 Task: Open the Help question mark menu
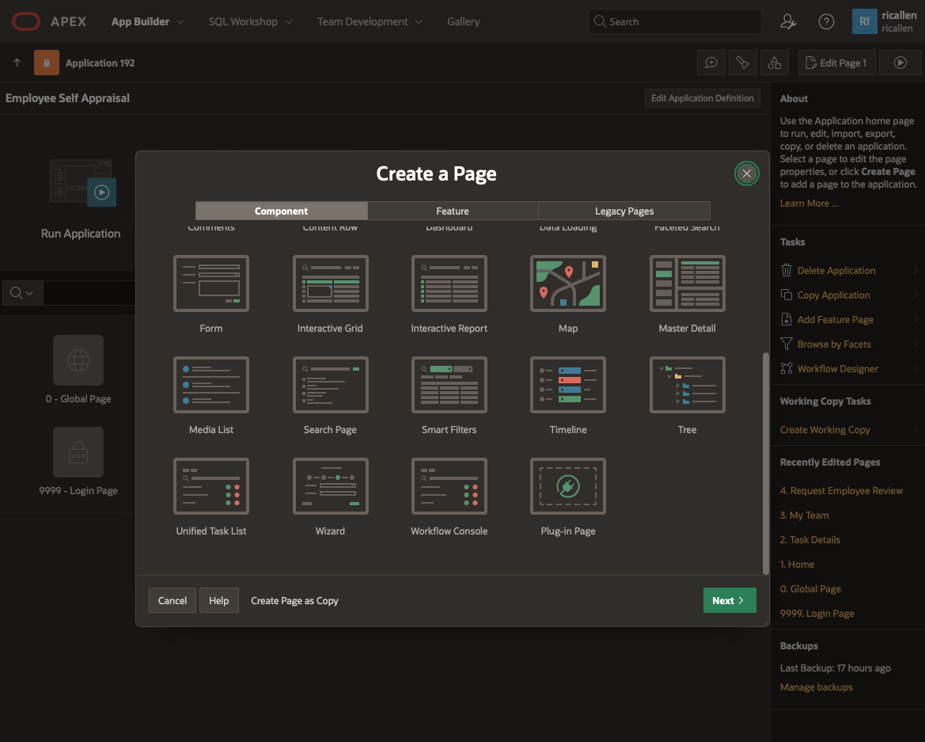tap(826, 22)
